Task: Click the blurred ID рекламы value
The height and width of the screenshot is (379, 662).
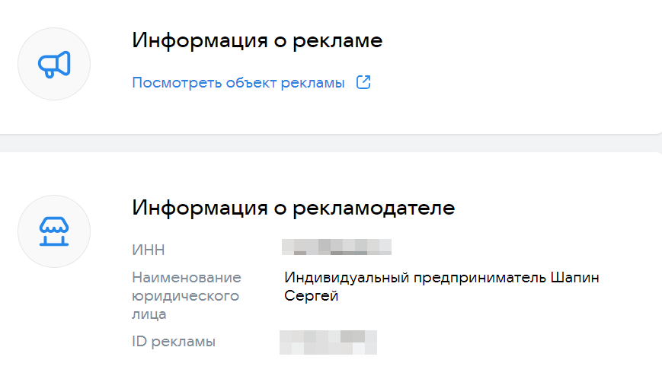Action: click(328, 342)
